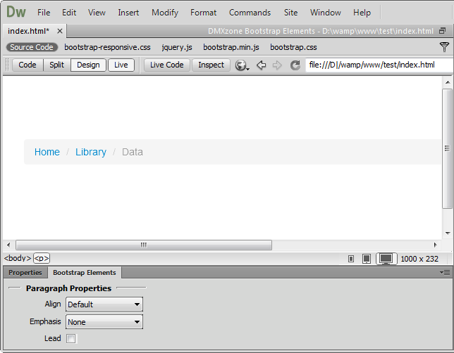The height and width of the screenshot is (353, 454).
Task: Click the Data breadcrumb text
Action: (133, 152)
